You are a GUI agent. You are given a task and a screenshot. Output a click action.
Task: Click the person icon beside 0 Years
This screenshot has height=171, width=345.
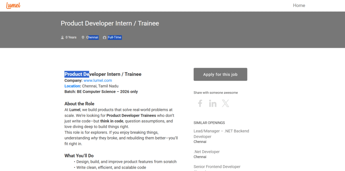click(62, 37)
